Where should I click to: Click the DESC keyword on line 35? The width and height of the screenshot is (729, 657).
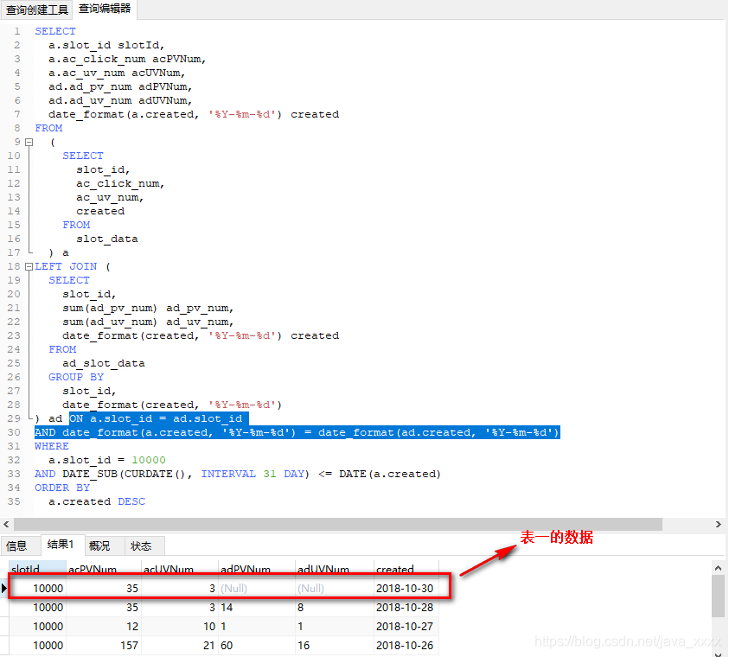[x=131, y=501]
